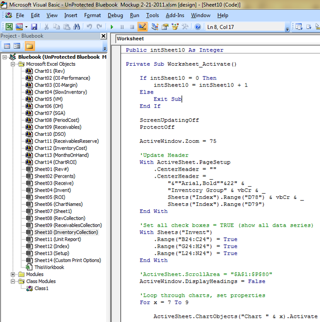
Task: Open the Format menu
Action: point(92,16)
